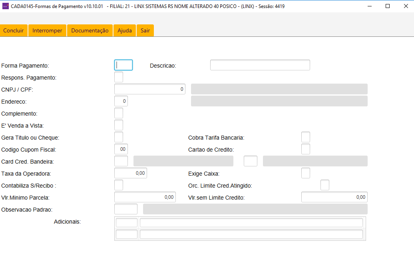
Task: Click the gray Endereco description display field
Action: point(279,101)
